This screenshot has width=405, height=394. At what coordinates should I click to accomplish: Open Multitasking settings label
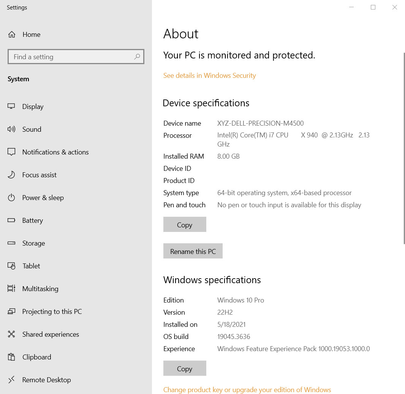[40, 289]
